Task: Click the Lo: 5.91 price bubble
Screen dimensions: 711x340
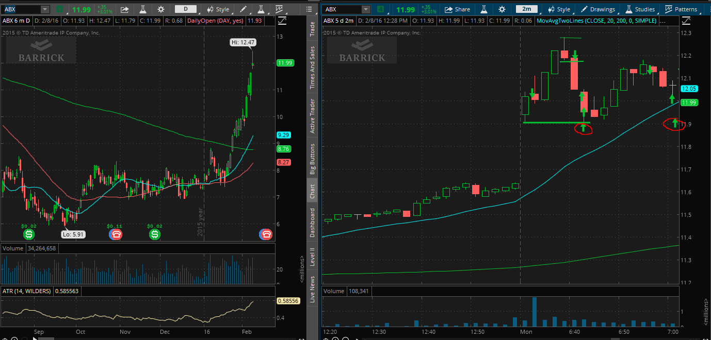Action: pyautogui.click(x=73, y=234)
